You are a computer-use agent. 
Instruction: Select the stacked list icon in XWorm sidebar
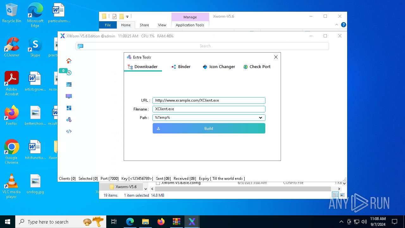pyautogui.click(x=69, y=85)
